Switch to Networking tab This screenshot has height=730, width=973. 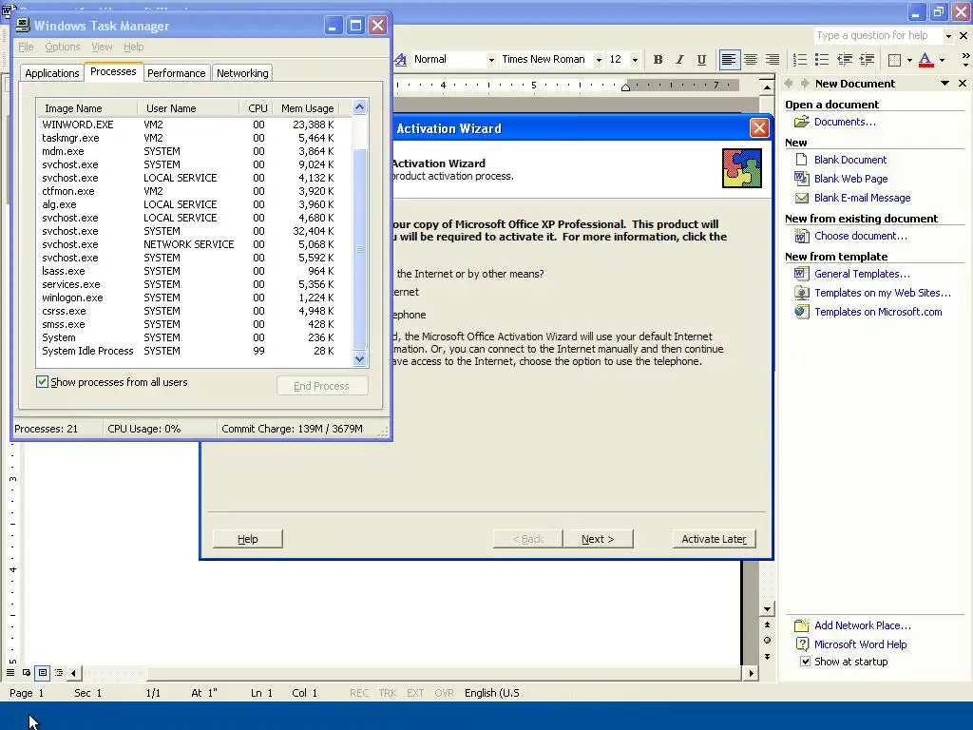point(242,73)
